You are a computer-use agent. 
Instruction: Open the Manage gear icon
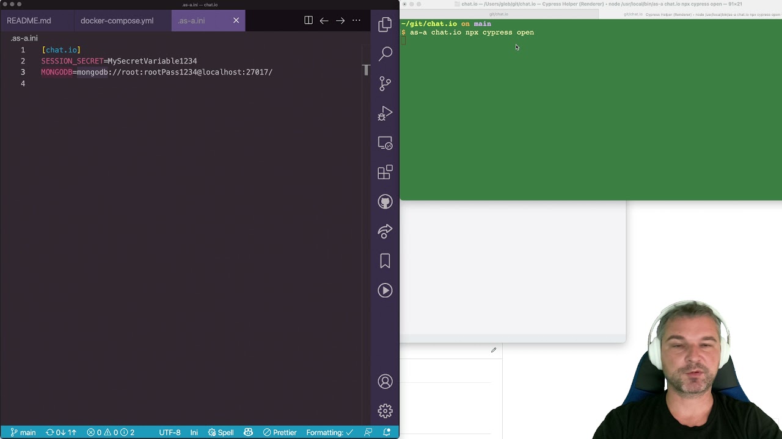tap(385, 411)
